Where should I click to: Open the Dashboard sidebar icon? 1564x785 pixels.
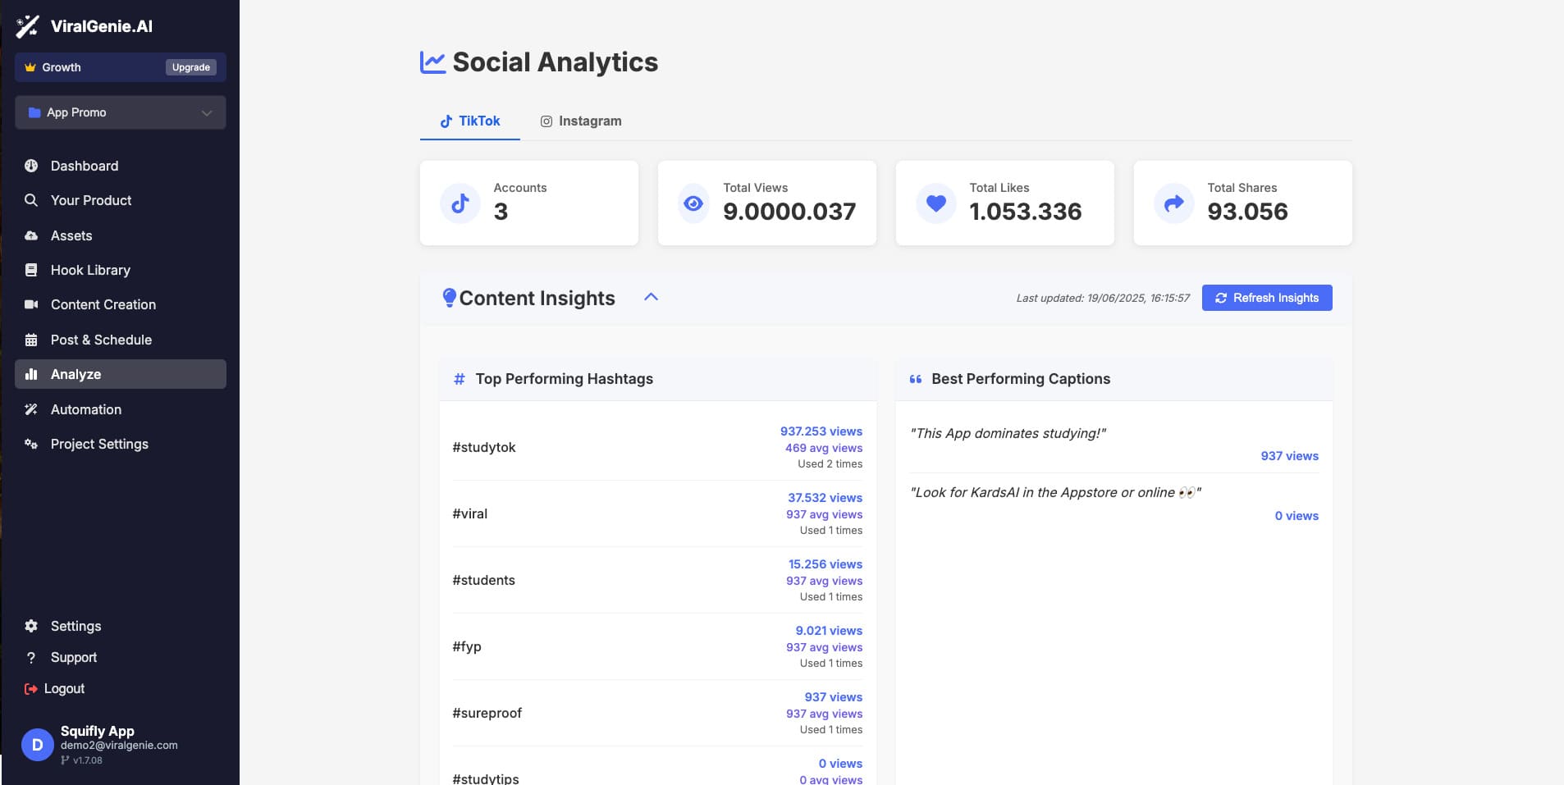point(31,166)
